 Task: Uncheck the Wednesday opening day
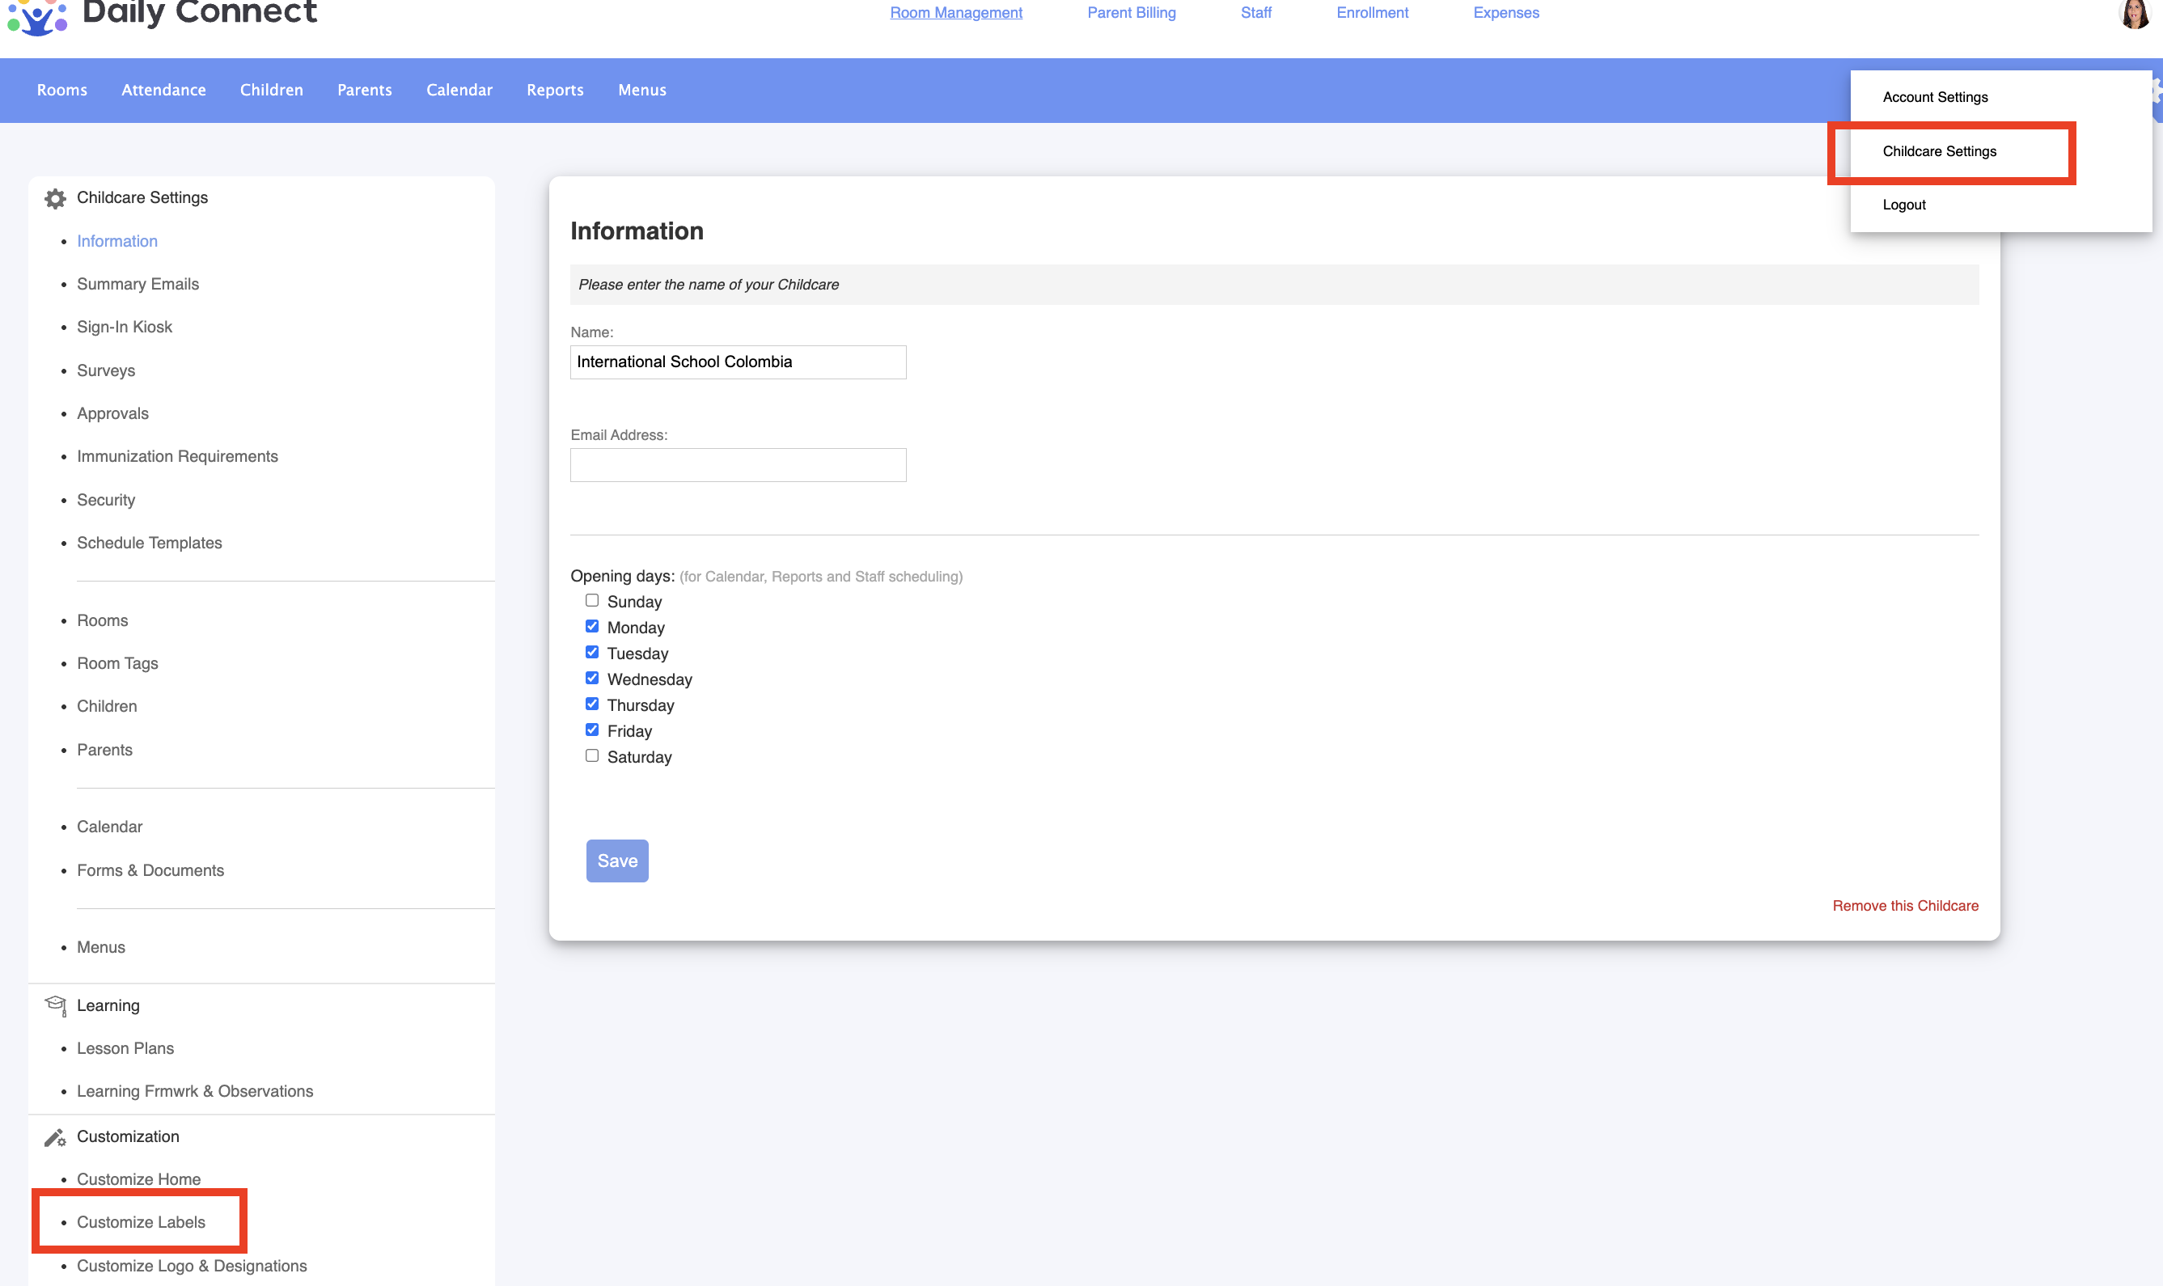[592, 679]
